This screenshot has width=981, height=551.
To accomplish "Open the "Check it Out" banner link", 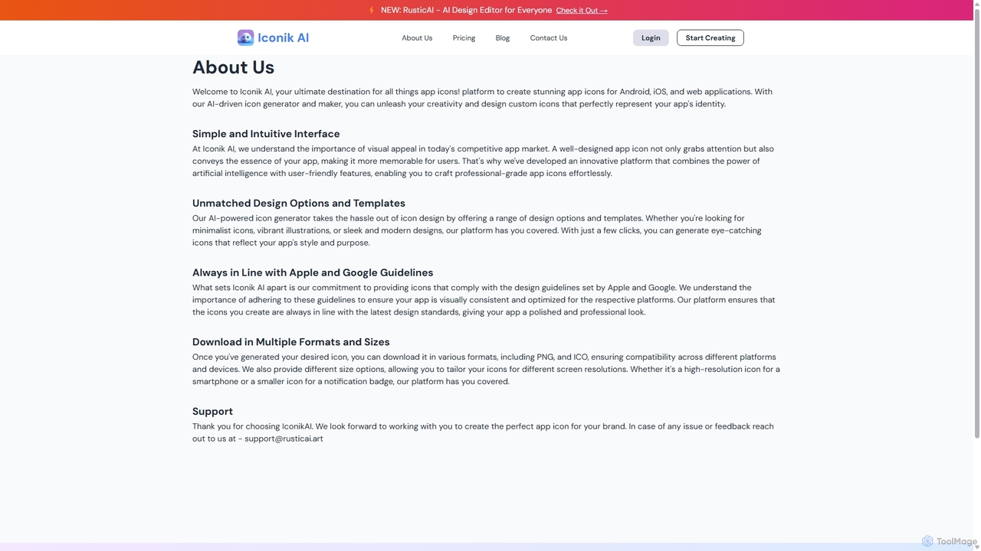I will pyautogui.click(x=582, y=11).
